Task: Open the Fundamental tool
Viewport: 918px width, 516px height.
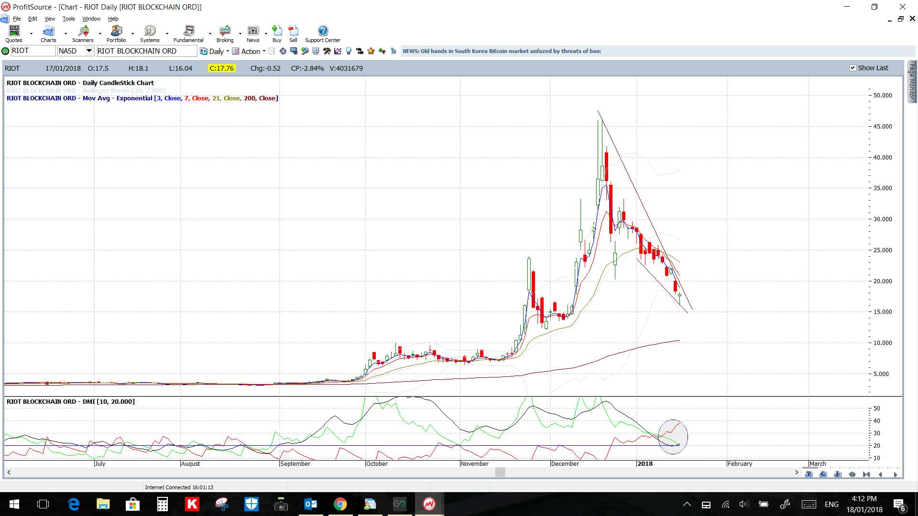Action: tap(188, 33)
